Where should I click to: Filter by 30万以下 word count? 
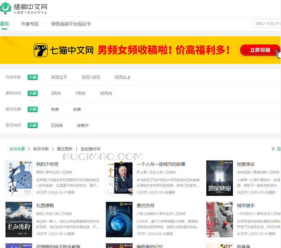click(x=59, y=77)
